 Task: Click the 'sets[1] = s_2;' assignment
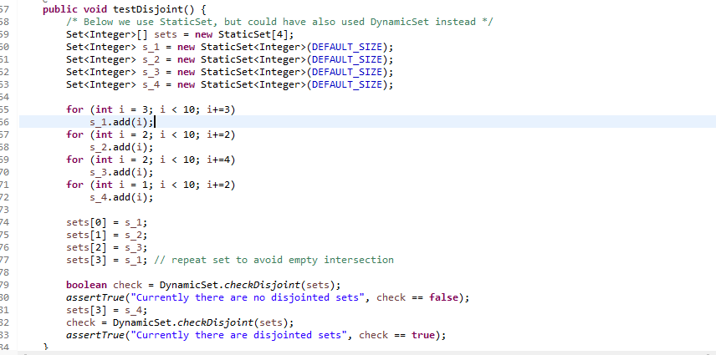pyautogui.click(x=107, y=236)
